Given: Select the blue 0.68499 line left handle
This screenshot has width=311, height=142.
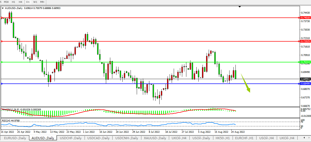Looking at the screenshot, I should tap(2, 84).
